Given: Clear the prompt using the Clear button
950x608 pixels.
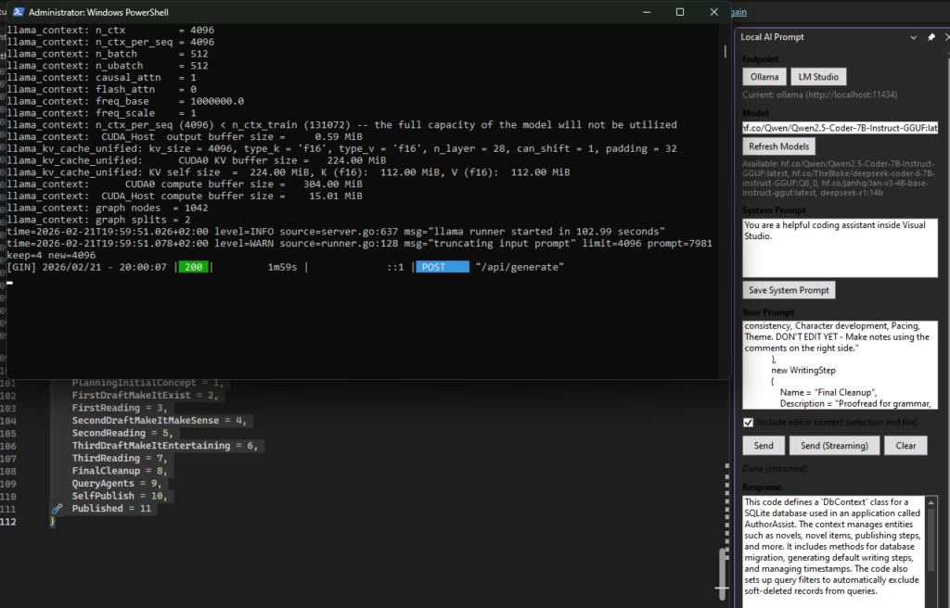Looking at the screenshot, I should pyautogui.click(x=905, y=446).
